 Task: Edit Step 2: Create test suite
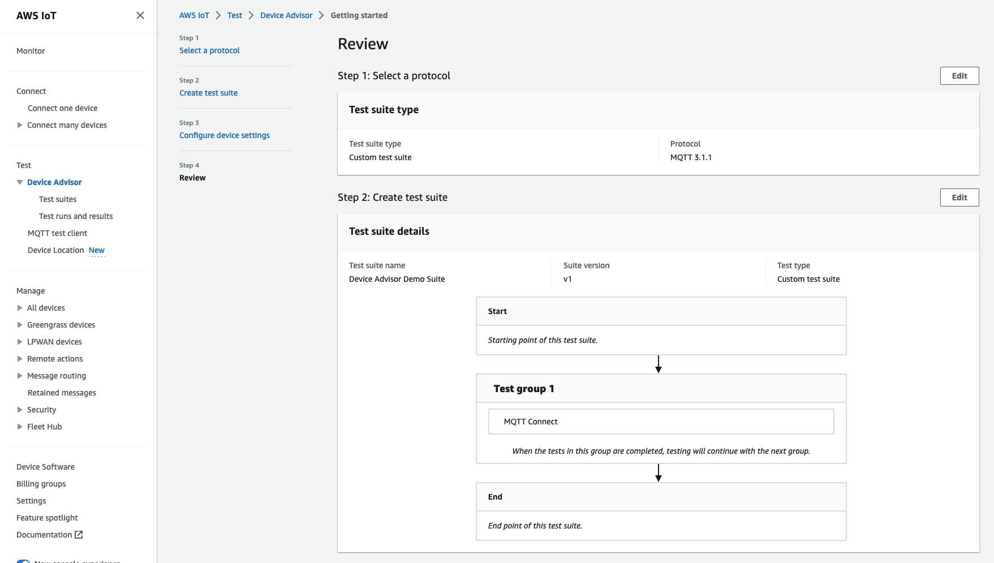coord(959,197)
